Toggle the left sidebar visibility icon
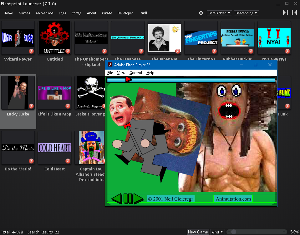 click(286, 12)
